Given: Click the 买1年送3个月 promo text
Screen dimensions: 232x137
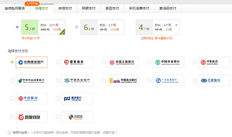Looking at the screenshot, I should pos(30,38).
